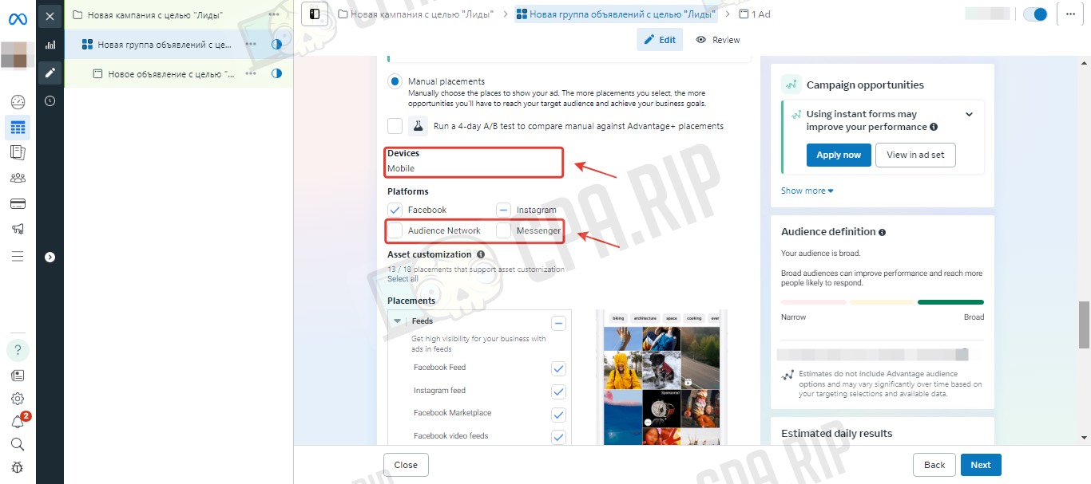This screenshot has width=1091, height=484.
Task: Expand the sidebar with the arrow circle
Action: [x=50, y=257]
